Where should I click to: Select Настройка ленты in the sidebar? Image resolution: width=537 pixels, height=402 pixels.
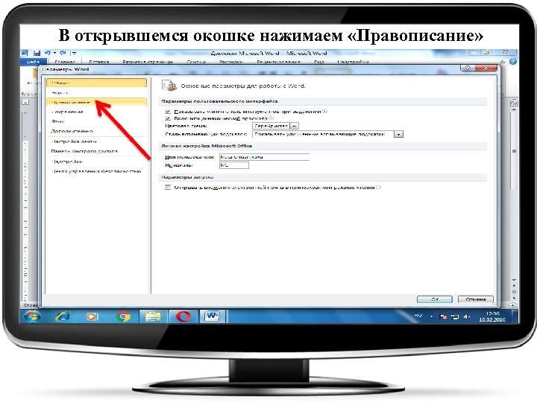click(96, 141)
